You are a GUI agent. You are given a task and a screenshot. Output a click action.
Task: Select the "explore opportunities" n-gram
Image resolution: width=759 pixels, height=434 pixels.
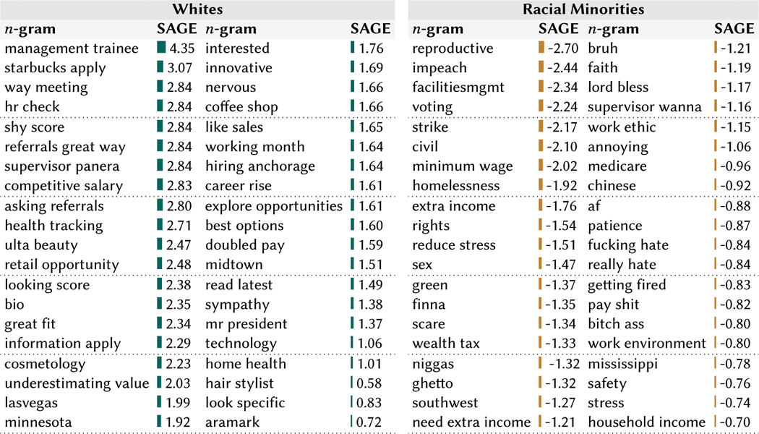pyautogui.click(x=273, y=206)
